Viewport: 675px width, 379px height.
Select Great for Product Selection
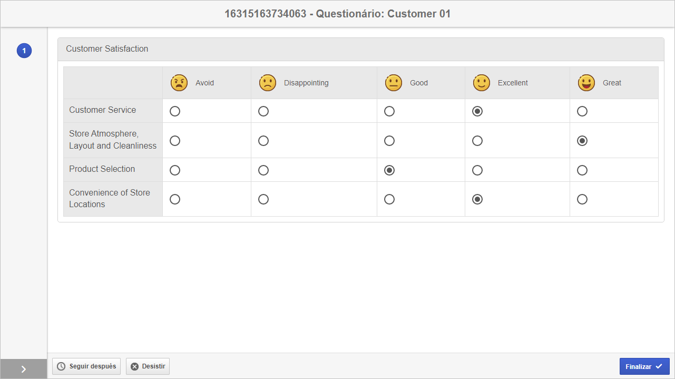(582, 170)
